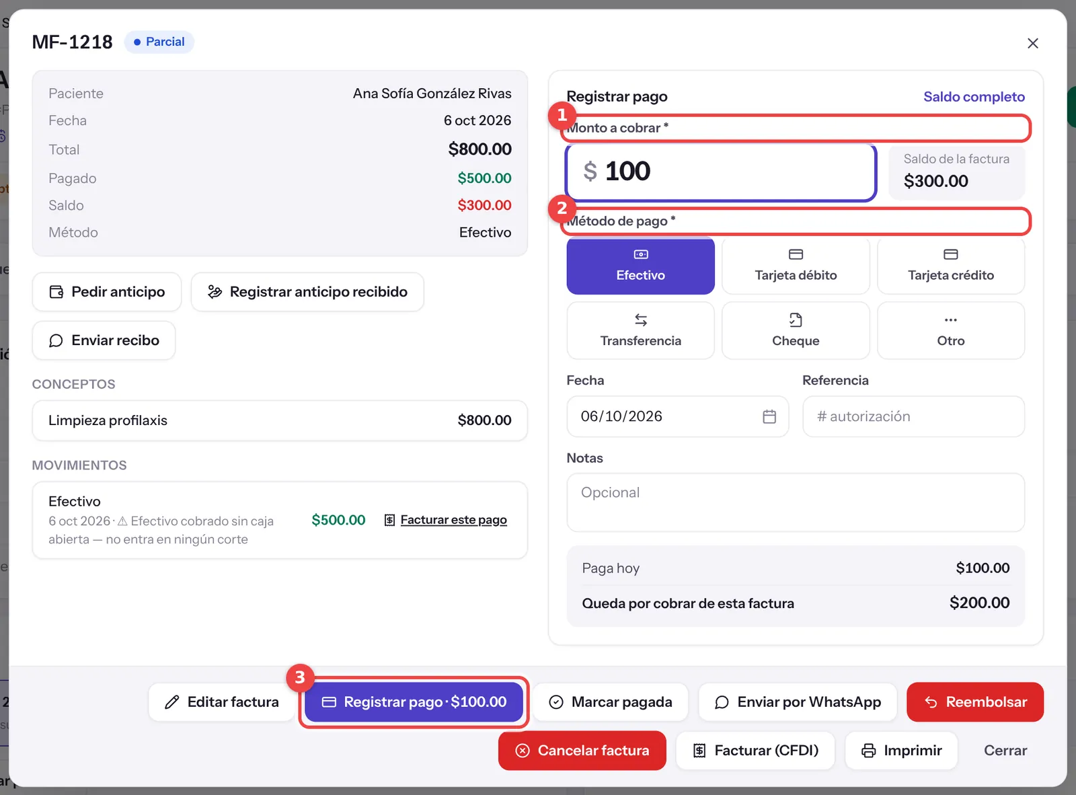1076x795 pixels.
Task: Click the Parcial status badge
Action: coord(159,42)
